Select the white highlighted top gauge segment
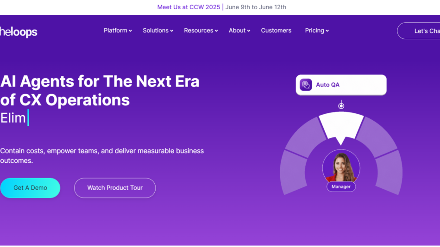Screen dimensions: 440x247 tap(341, 125)
